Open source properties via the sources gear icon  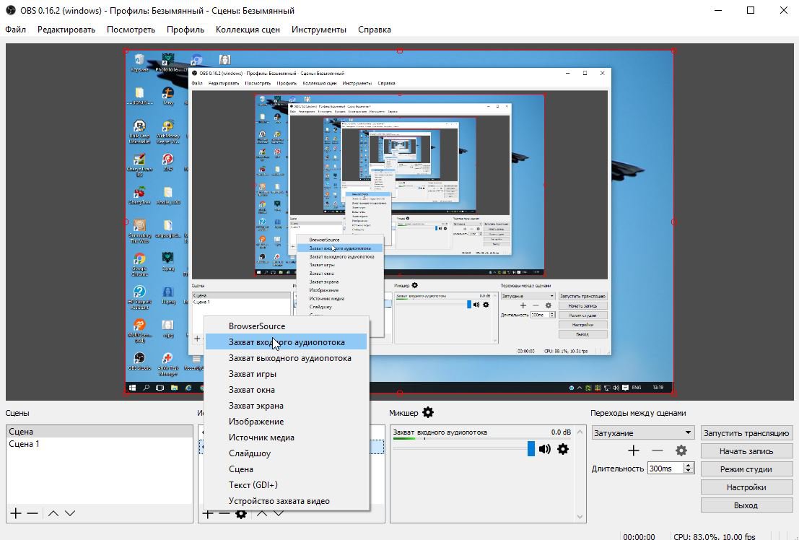pyautogui.click(x=241, y=514)
